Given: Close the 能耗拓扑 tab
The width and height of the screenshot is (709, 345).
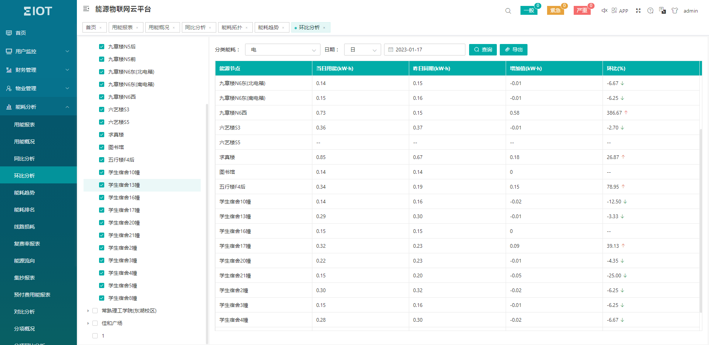Looking at the screenshot, I should 247,28.
